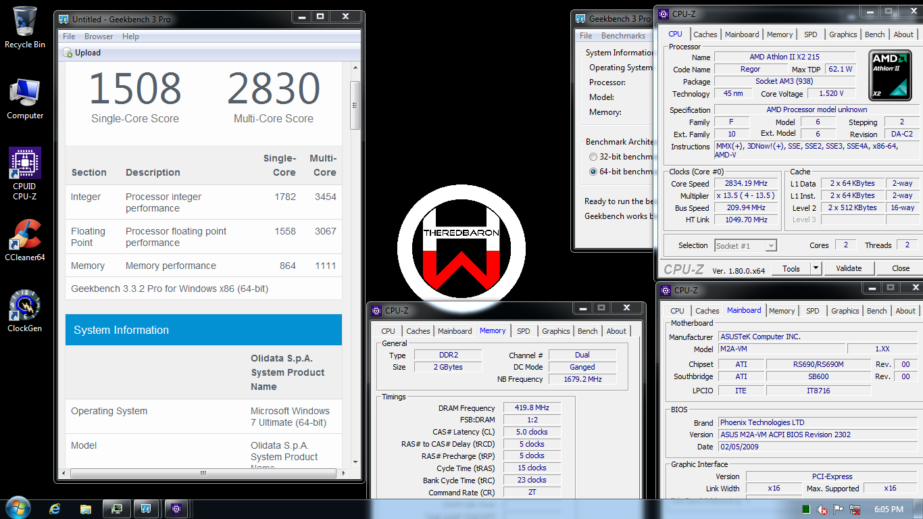Click the Core Speed value 2834.19 MHz
Viewport: 923px width, 519px height.
[747, 183]
